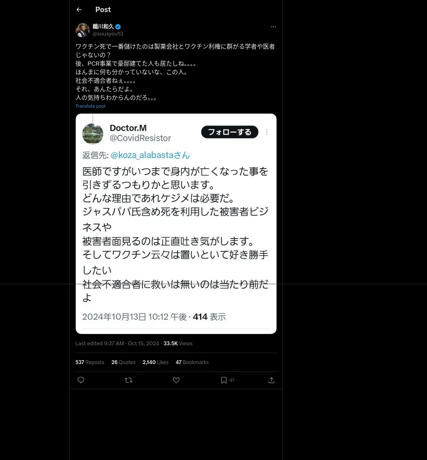Click the Post header title
The height and width of the screenshot is (460, 427).
point(103,10)
